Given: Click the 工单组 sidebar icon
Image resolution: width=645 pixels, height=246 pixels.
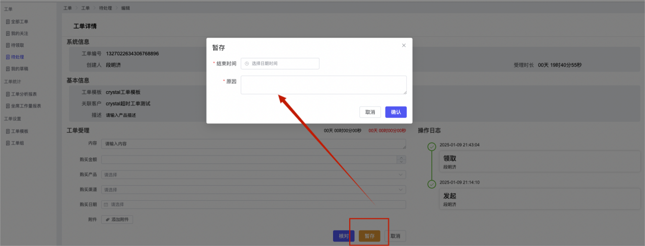Looking at the screenshot, I should 8,143.
